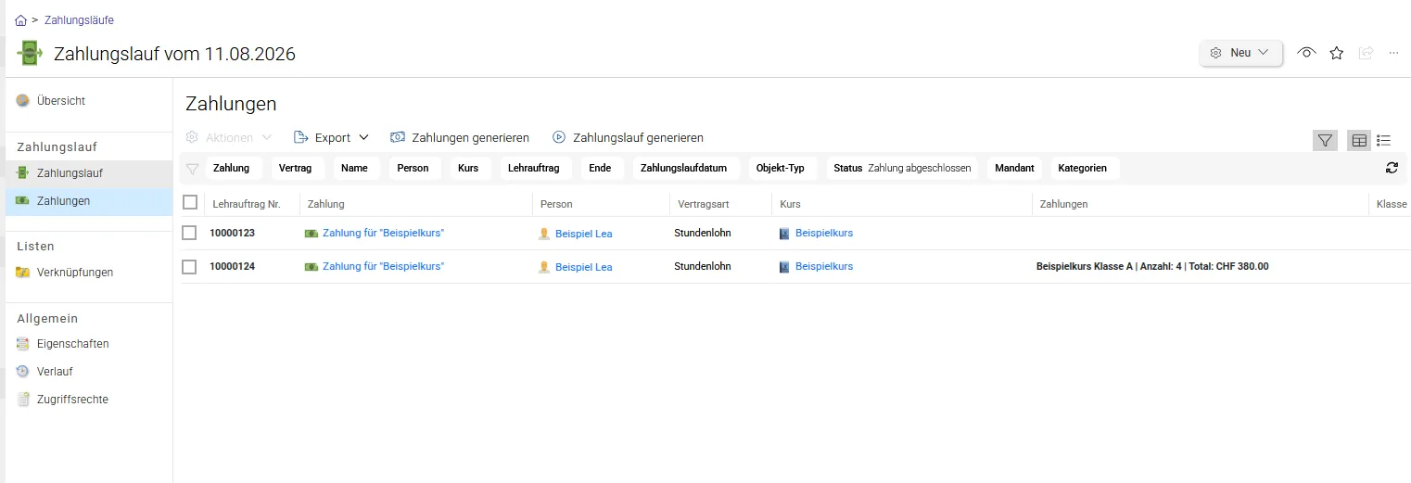1411x483 pixels.
Task: Open the Export dropdown
Action: click(331, 137)
